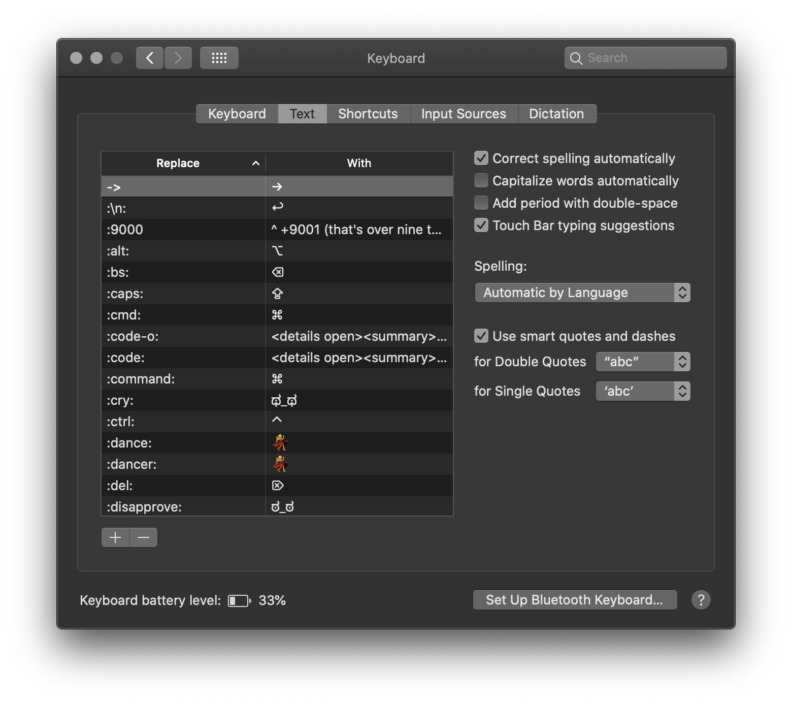Enable Capitalize words automatically
This screenshot has width=792, height=704.
(x=481, y=181)
